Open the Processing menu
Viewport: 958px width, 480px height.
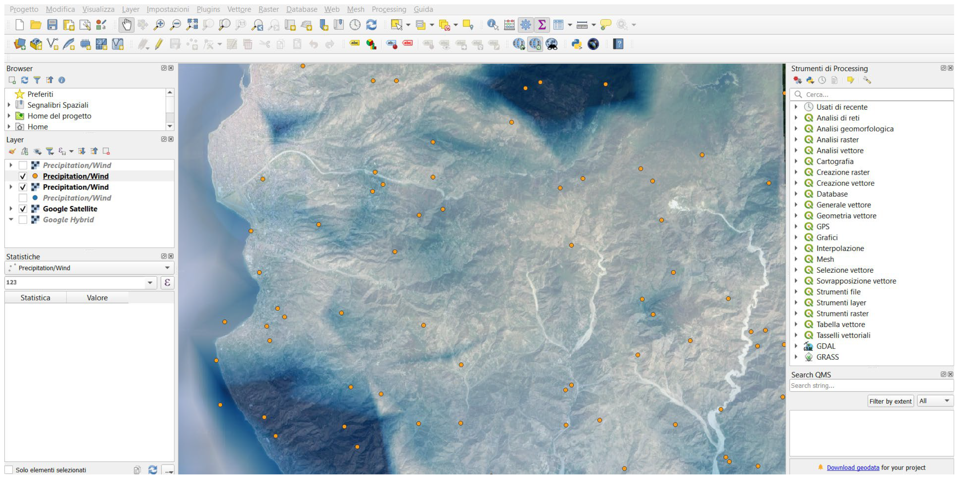pyautogui.click(x=389, y=9)
